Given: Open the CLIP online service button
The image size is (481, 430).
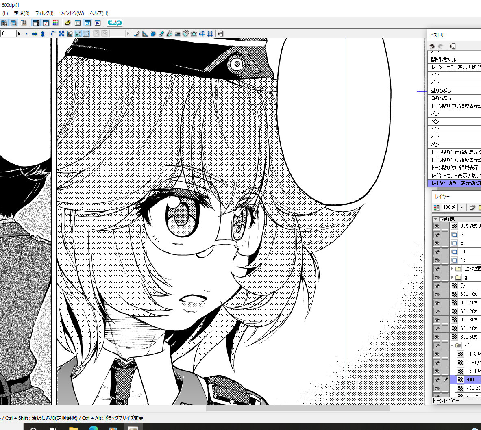Looking at the screenshot, I should 115,23.
